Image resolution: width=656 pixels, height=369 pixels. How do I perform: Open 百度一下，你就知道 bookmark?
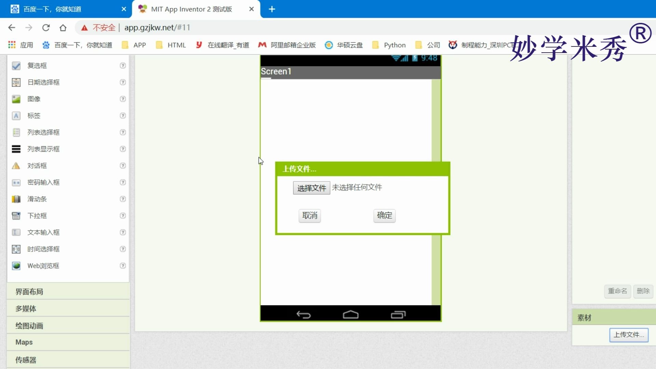pyautogui.click(x=77, y=45)
